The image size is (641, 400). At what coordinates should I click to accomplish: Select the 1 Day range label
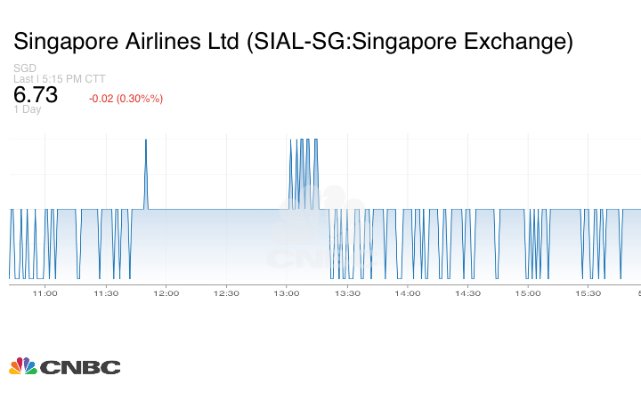(27, 109)
